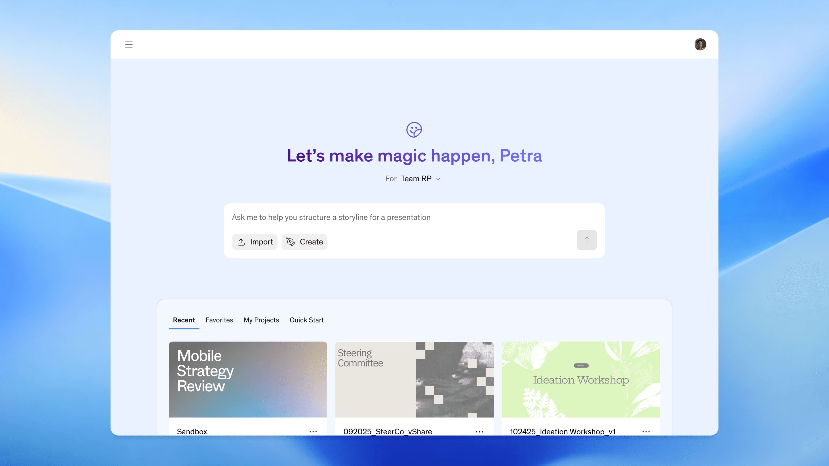The image size is (829, 466).
Task: Open the Quick Start tab
Action: pos(306,320)
